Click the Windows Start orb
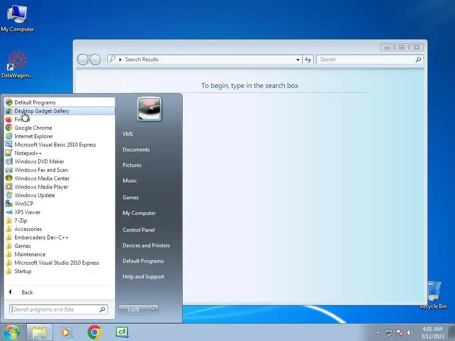The width and height of the screenshot is (455, 341). (x=12, y=332)
